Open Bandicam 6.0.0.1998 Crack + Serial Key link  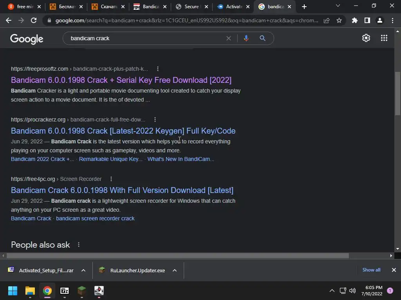tap(121, 80)
